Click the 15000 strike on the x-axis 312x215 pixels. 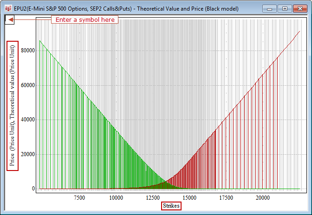[189, 197]
